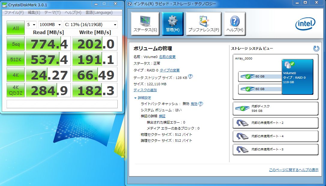Click タイプの変更 change type link
The width and height of the screenshot is (326, 186).
pos(169,71)
